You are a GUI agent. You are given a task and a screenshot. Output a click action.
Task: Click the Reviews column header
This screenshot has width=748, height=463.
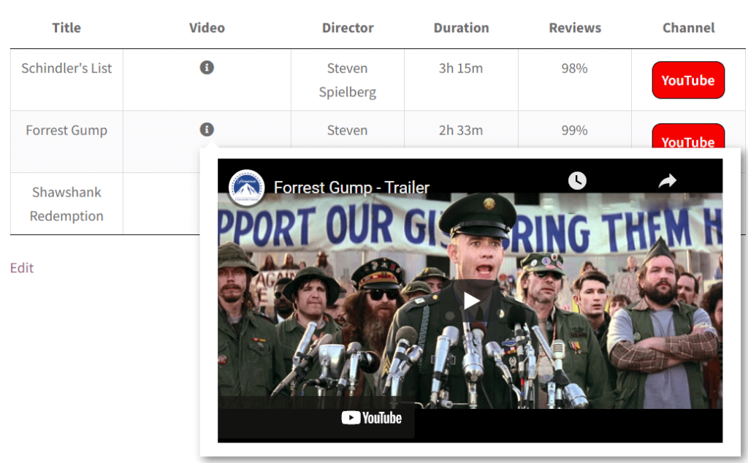(x=575, y=28)
